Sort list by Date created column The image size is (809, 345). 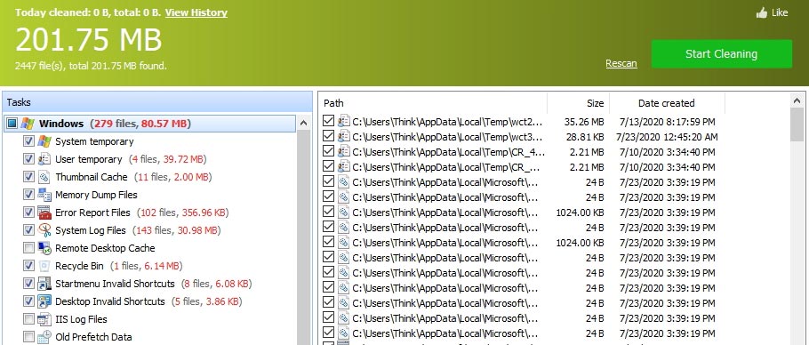click(x=667, y=103)
